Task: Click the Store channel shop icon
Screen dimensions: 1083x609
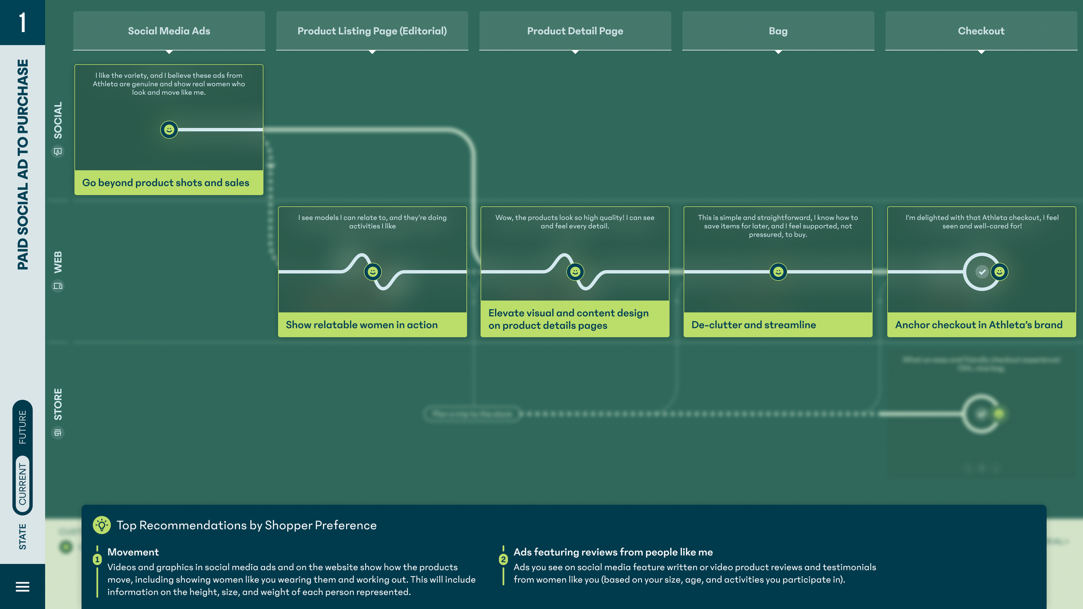Action: pyautogui.click(x=58, y=433)
